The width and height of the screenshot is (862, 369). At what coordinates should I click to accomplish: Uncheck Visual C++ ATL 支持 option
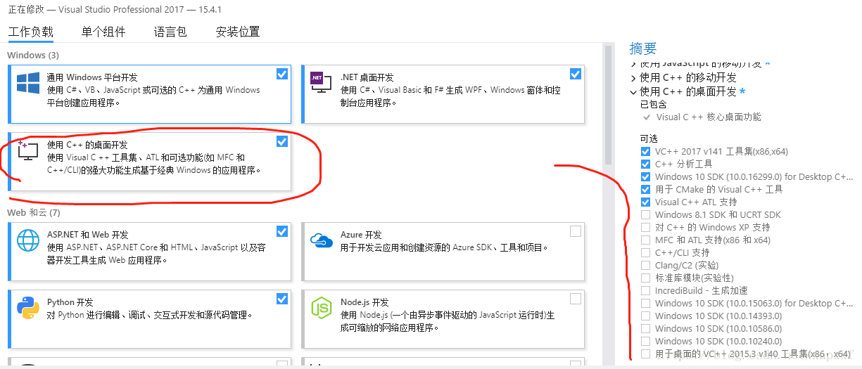645,202
